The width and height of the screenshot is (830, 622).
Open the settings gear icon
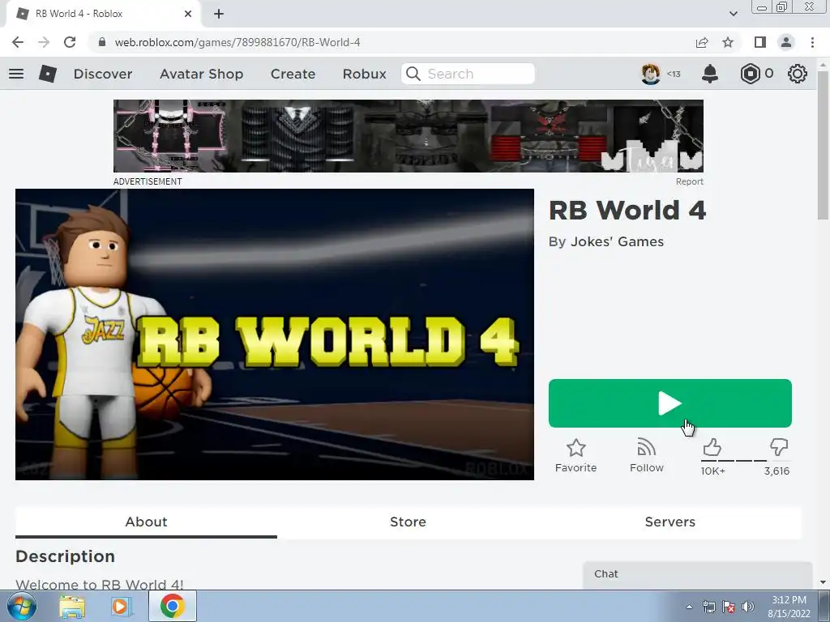tap(798, 74)
